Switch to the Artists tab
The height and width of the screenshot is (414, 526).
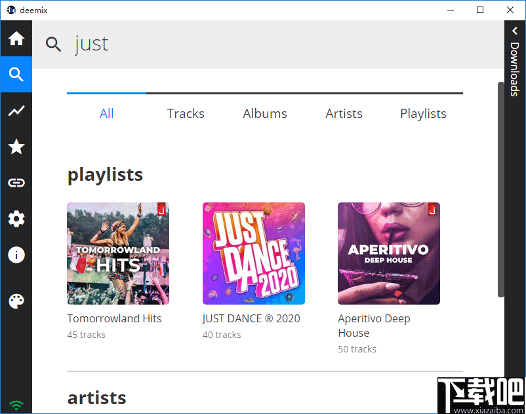(344, 113)
